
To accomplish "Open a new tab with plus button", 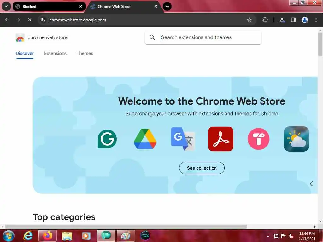I will tap(167, 6).
